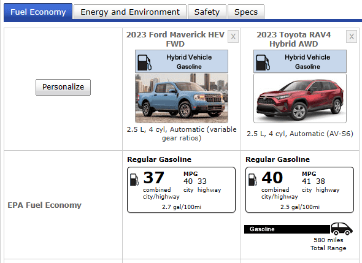Click the black Gasoline range bar
This screenshot has height=263, width=362.
click(x=287, y=229)
